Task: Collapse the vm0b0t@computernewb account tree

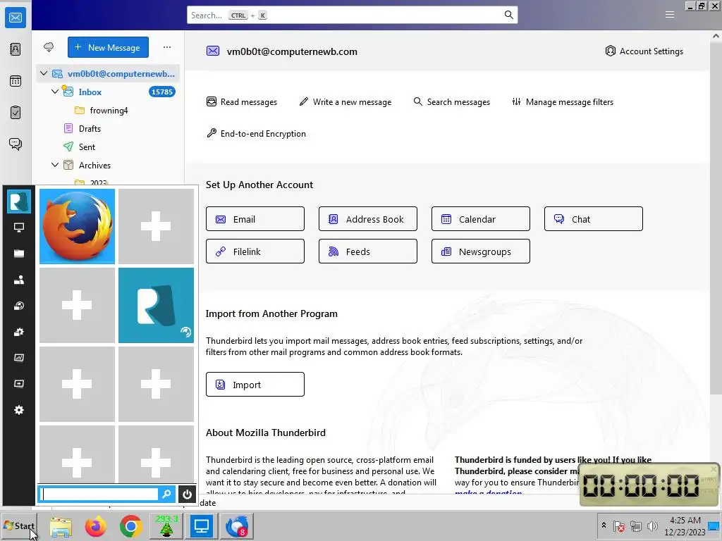Action: [44, 73]
